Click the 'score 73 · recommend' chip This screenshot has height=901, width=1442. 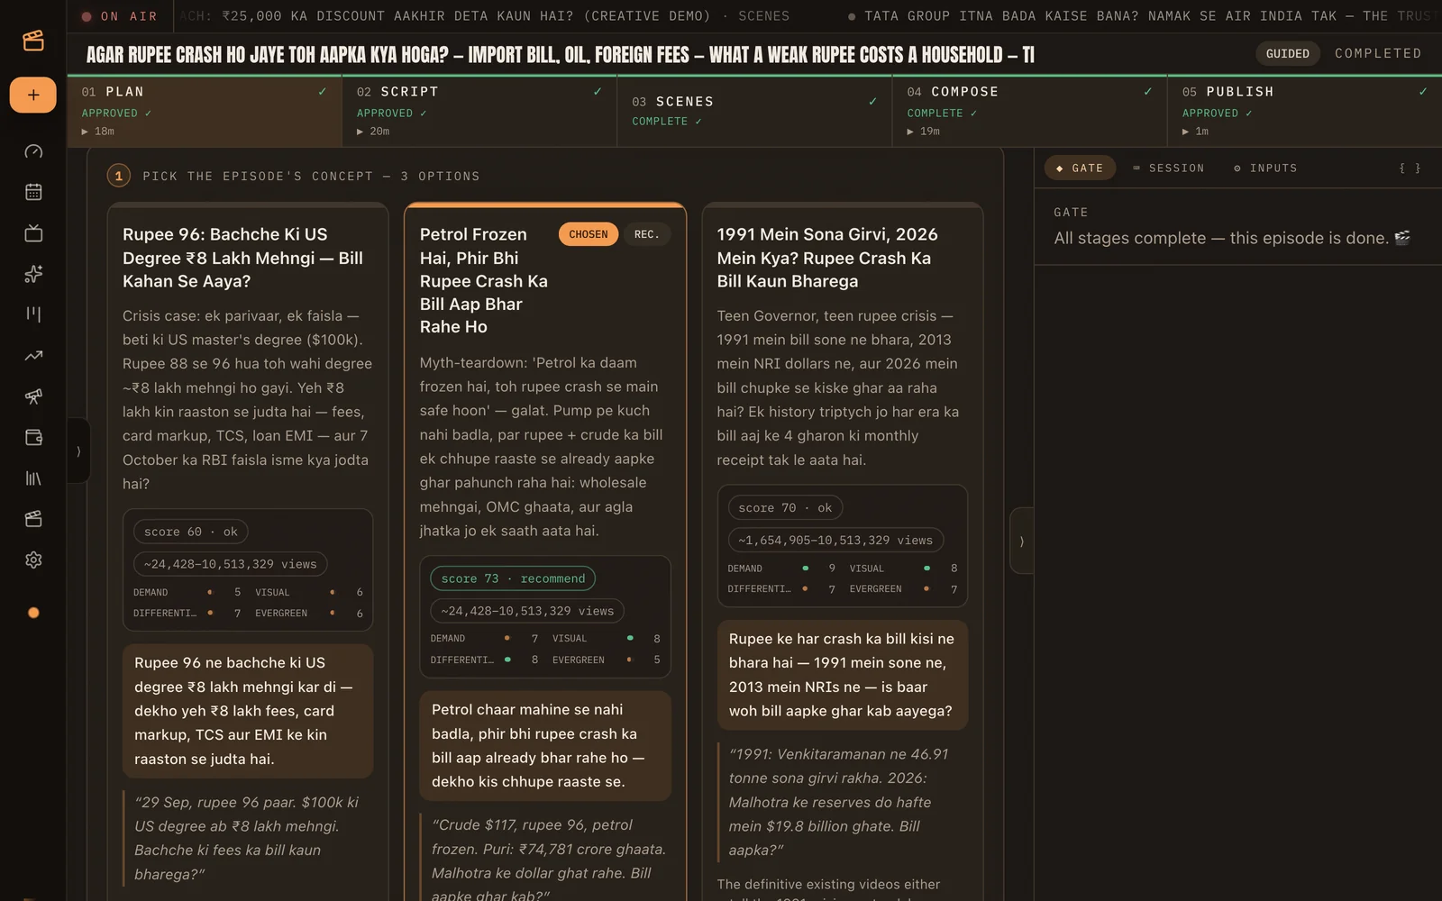(513, 578)
